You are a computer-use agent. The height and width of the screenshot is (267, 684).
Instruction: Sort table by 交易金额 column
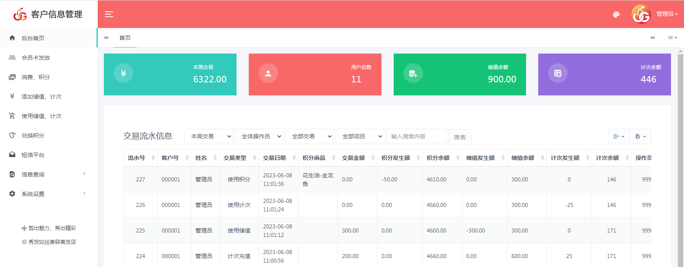pos(357,158)
